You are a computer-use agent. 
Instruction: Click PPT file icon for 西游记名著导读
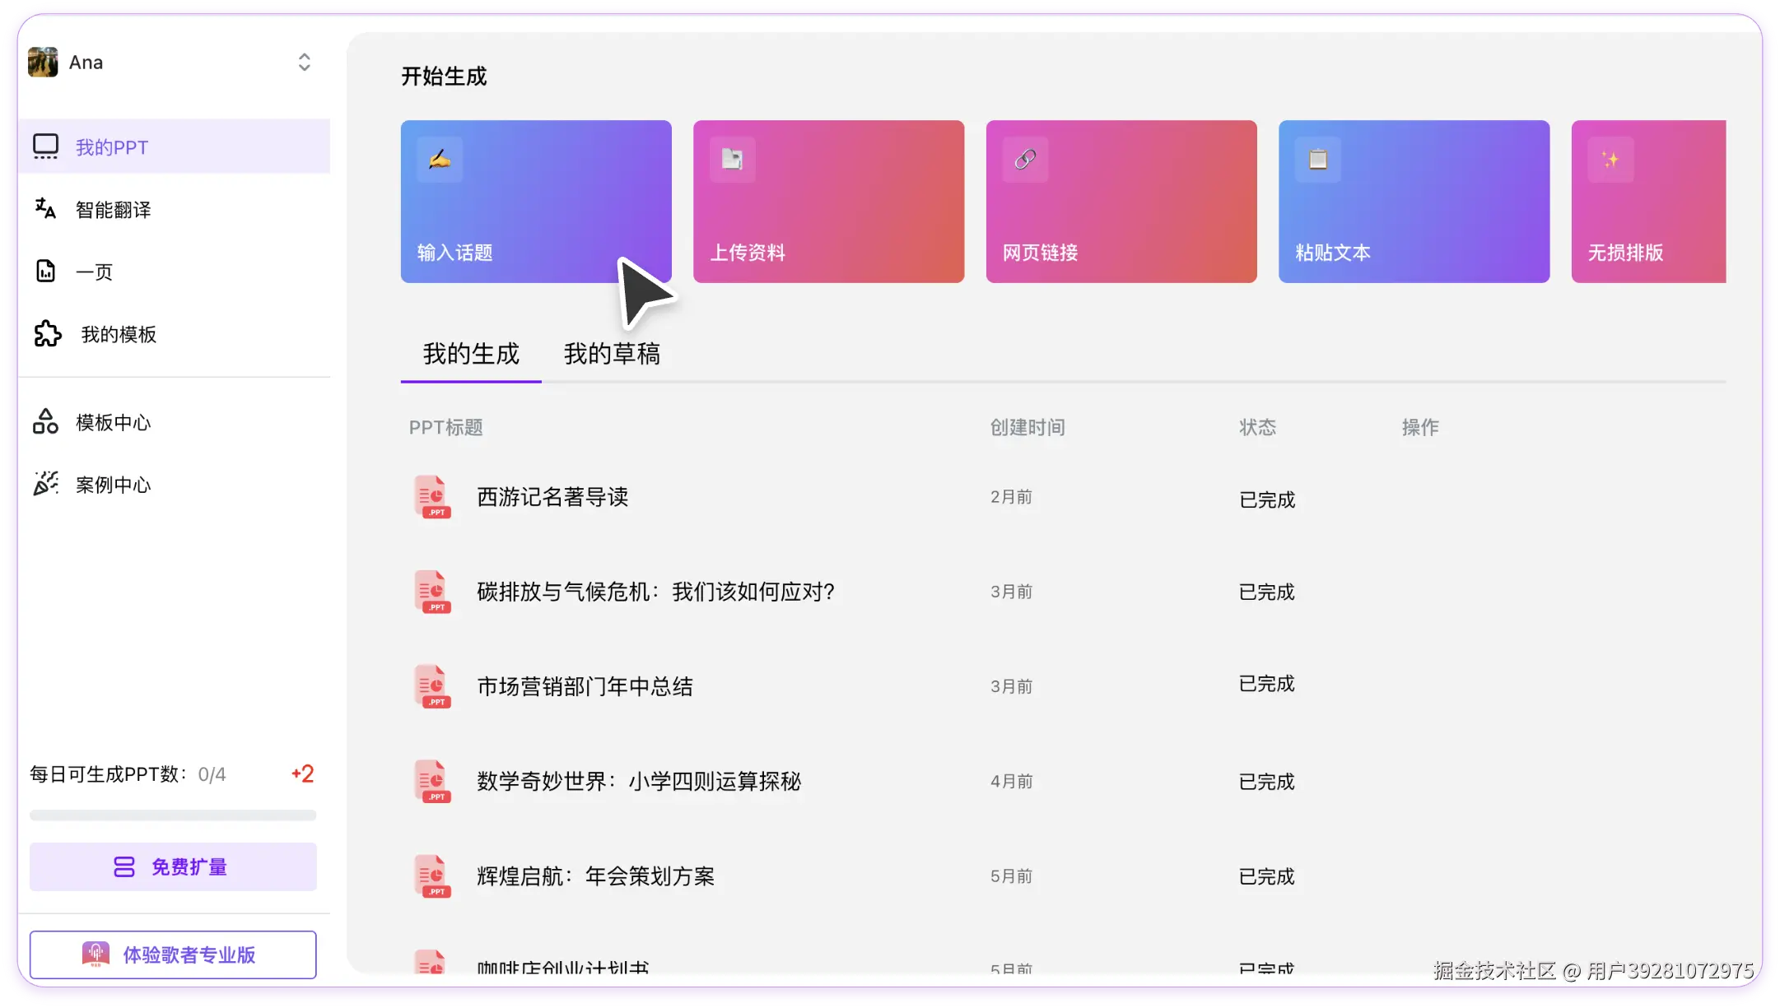tap(431, 497)
